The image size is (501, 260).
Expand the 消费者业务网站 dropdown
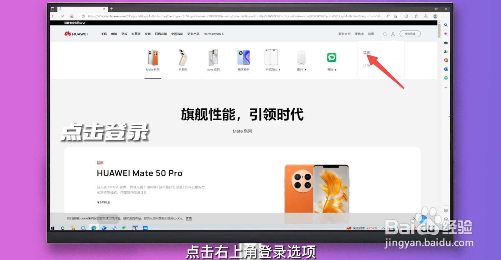pyautogui.click(x=75, y=23)
